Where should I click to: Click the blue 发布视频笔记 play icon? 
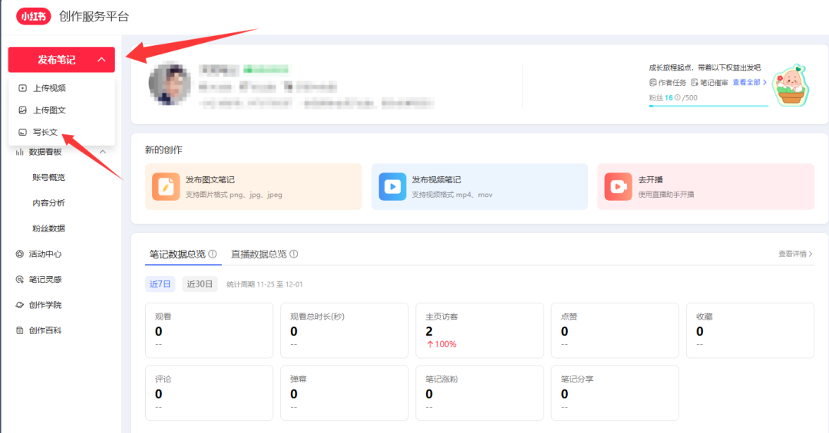click(392, 186)
